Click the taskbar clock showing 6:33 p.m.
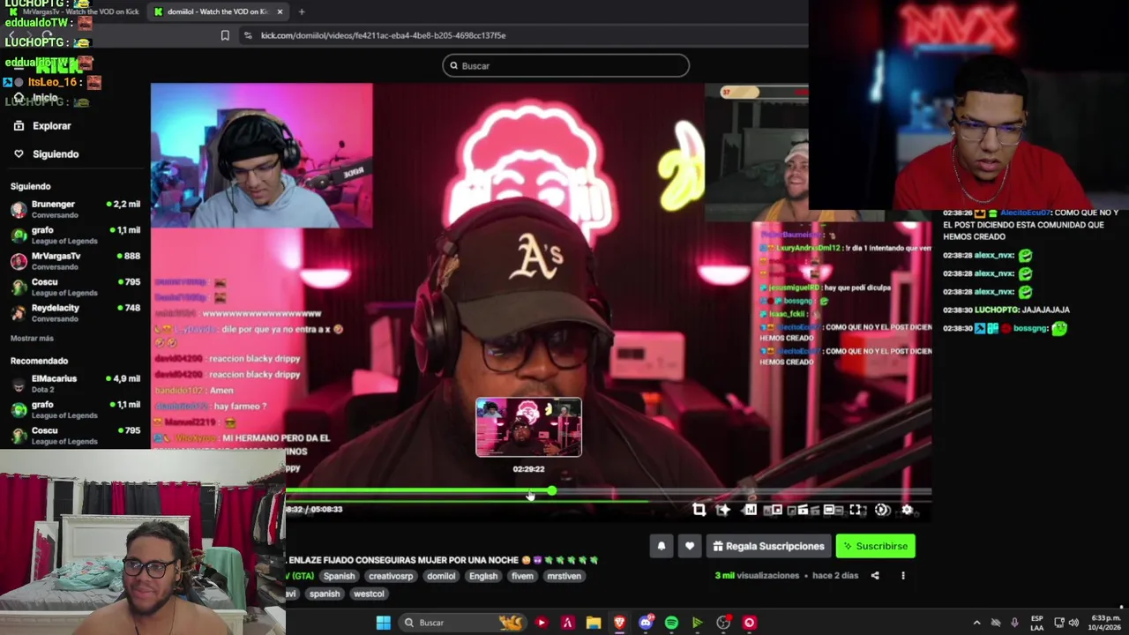 tap(1105, 623)
